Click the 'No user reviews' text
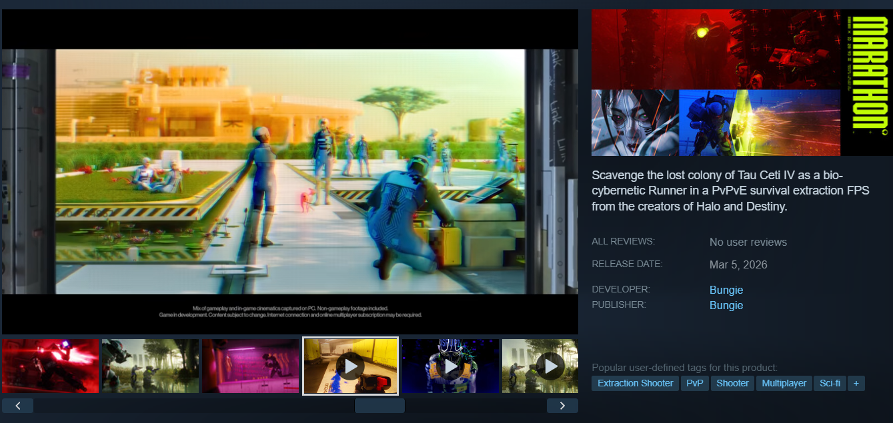Screen dimensions: 893x423 tap(748, 242)
